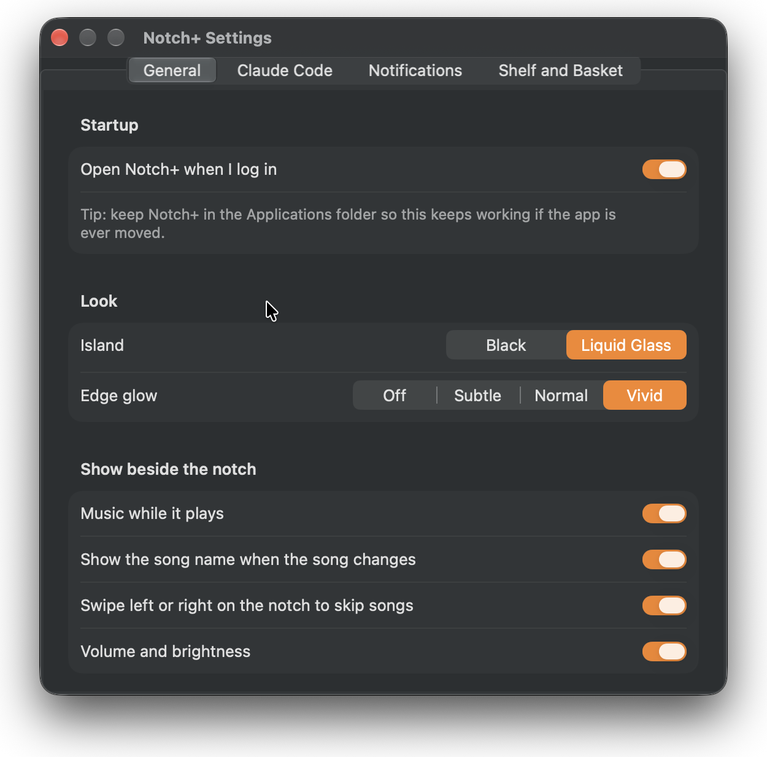Close the Notch+ Settings window
This screenshot has height=757, width=767.
click(x=60, y=37)
